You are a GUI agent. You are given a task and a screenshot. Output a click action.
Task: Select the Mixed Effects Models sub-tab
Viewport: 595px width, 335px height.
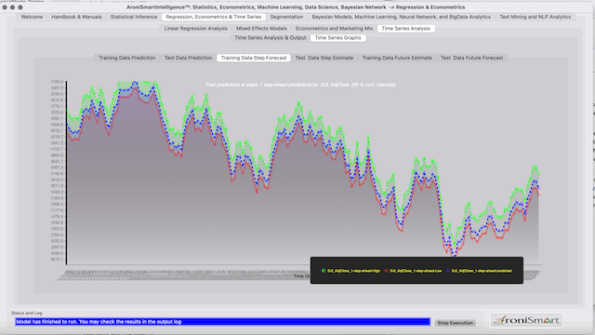click(x=261, y=29)
